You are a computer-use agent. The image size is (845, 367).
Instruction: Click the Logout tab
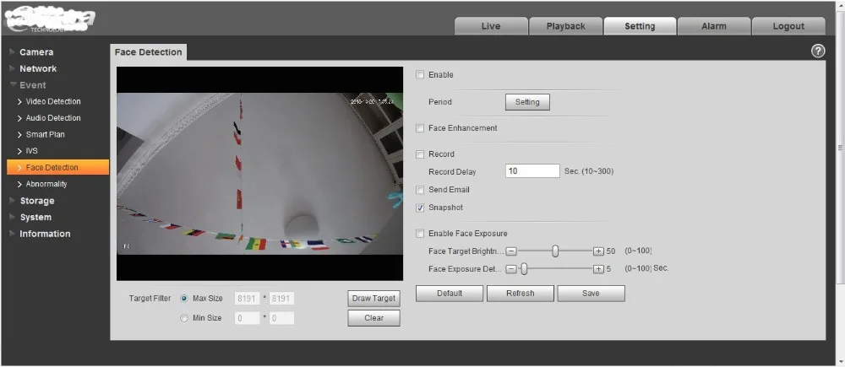pos(788,26)
